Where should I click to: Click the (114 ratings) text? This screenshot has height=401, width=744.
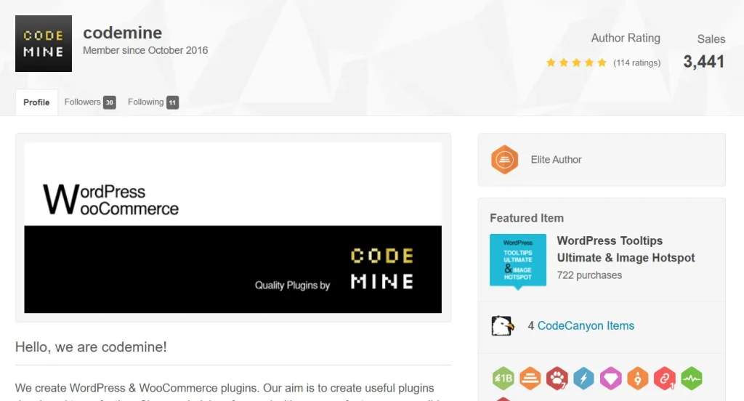pyautogui.click(x=636, y=62)
